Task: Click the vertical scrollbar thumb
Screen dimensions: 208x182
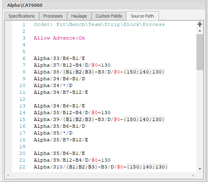Action: tap(200, 52)
